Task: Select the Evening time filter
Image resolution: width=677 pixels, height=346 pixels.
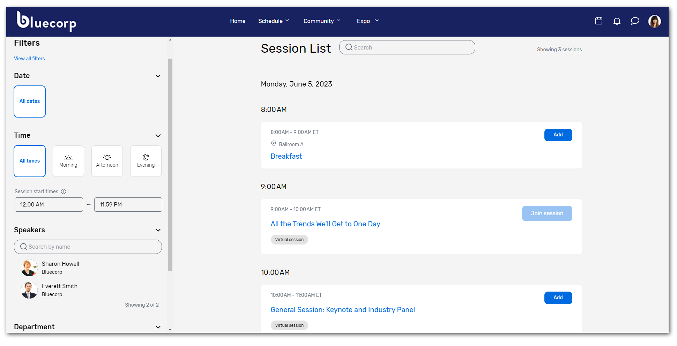Action: pos(146,161)
